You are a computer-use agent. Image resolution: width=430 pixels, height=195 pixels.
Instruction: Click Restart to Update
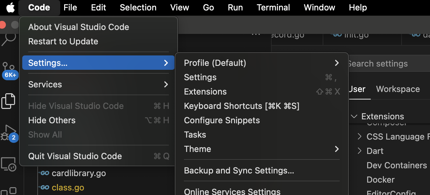tap(63, 41)
